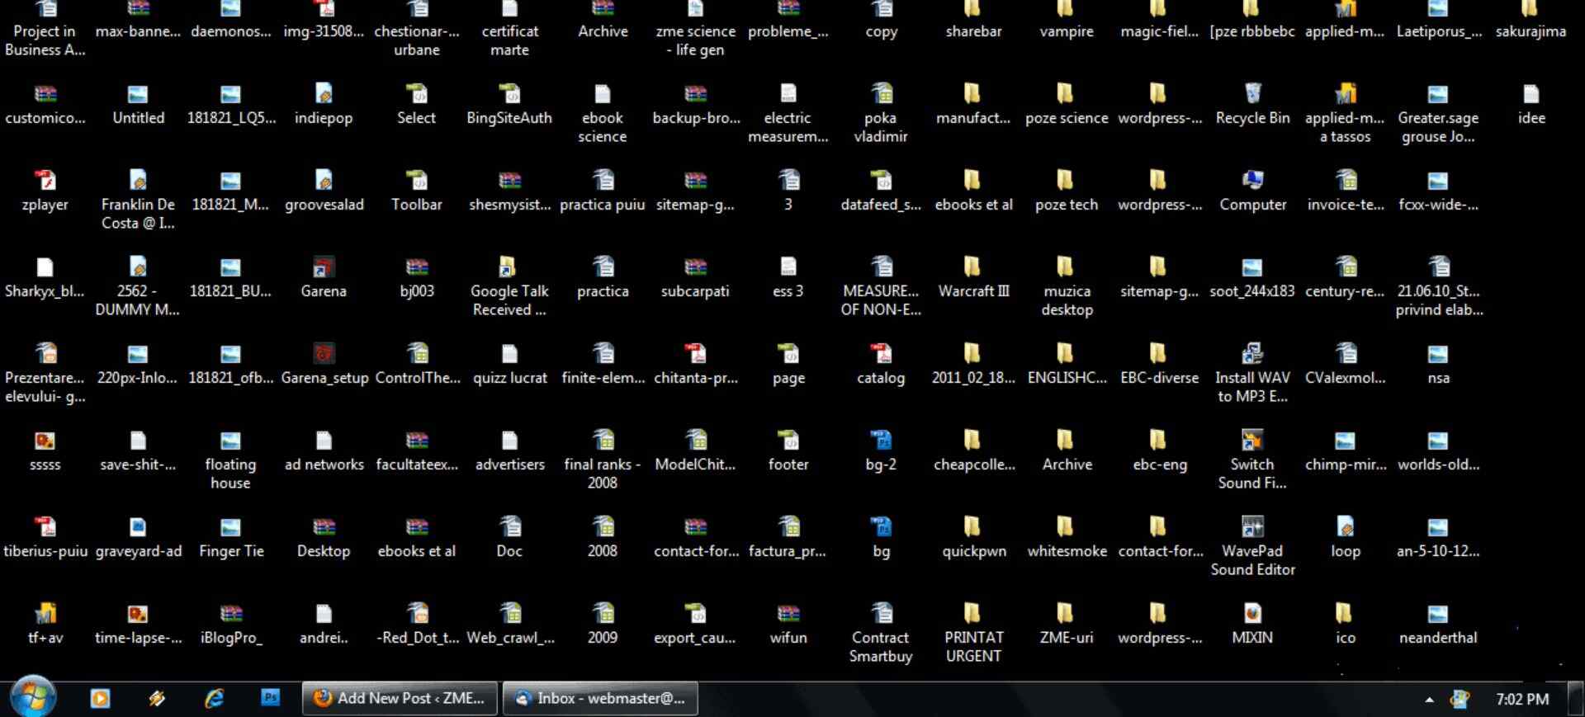Select the tf+av folder icon
The height and width of the screenshot is (717, 1585).
click(45, 624)
